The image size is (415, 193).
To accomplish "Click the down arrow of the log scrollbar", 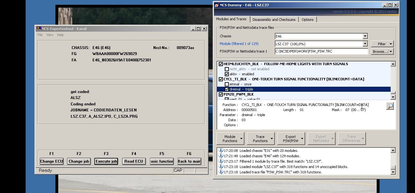I will tap(393, 172).
